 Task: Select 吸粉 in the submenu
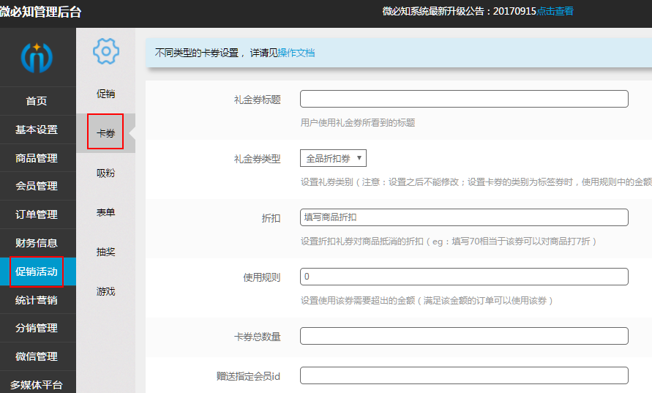click(x=105, y=173)
